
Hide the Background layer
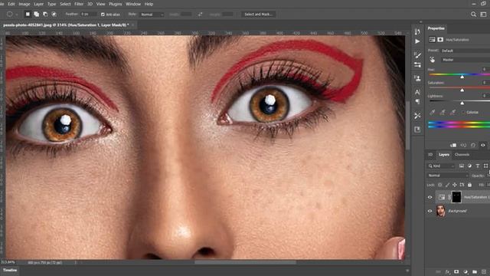coord(430,211)
